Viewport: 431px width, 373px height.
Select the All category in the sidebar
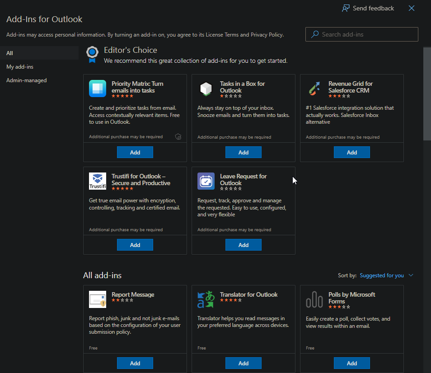(x=9, y=53)
